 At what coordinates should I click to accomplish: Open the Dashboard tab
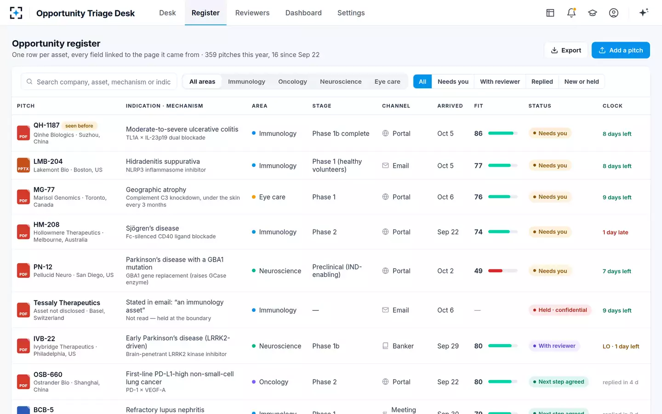point(303,13)
